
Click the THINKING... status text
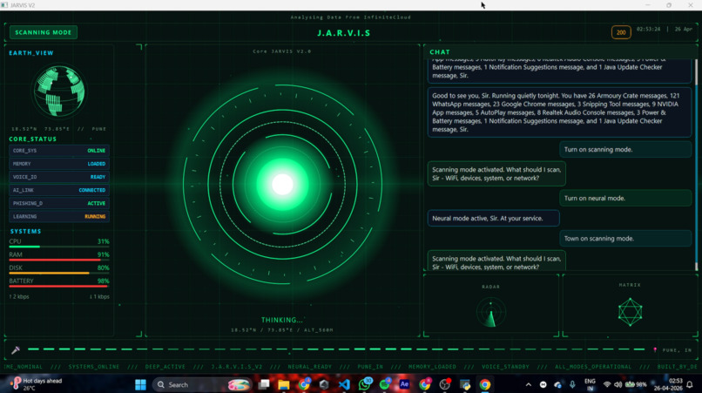point(282,320)
